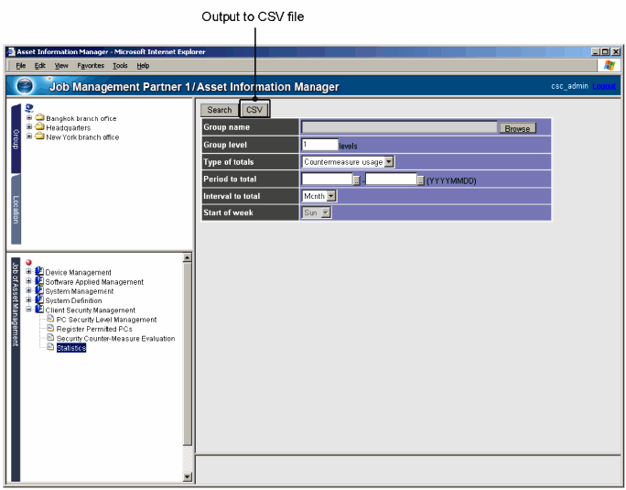Open the Favorites menu
The width and height of the screenshot is (626, 490).
click(91, 66)
